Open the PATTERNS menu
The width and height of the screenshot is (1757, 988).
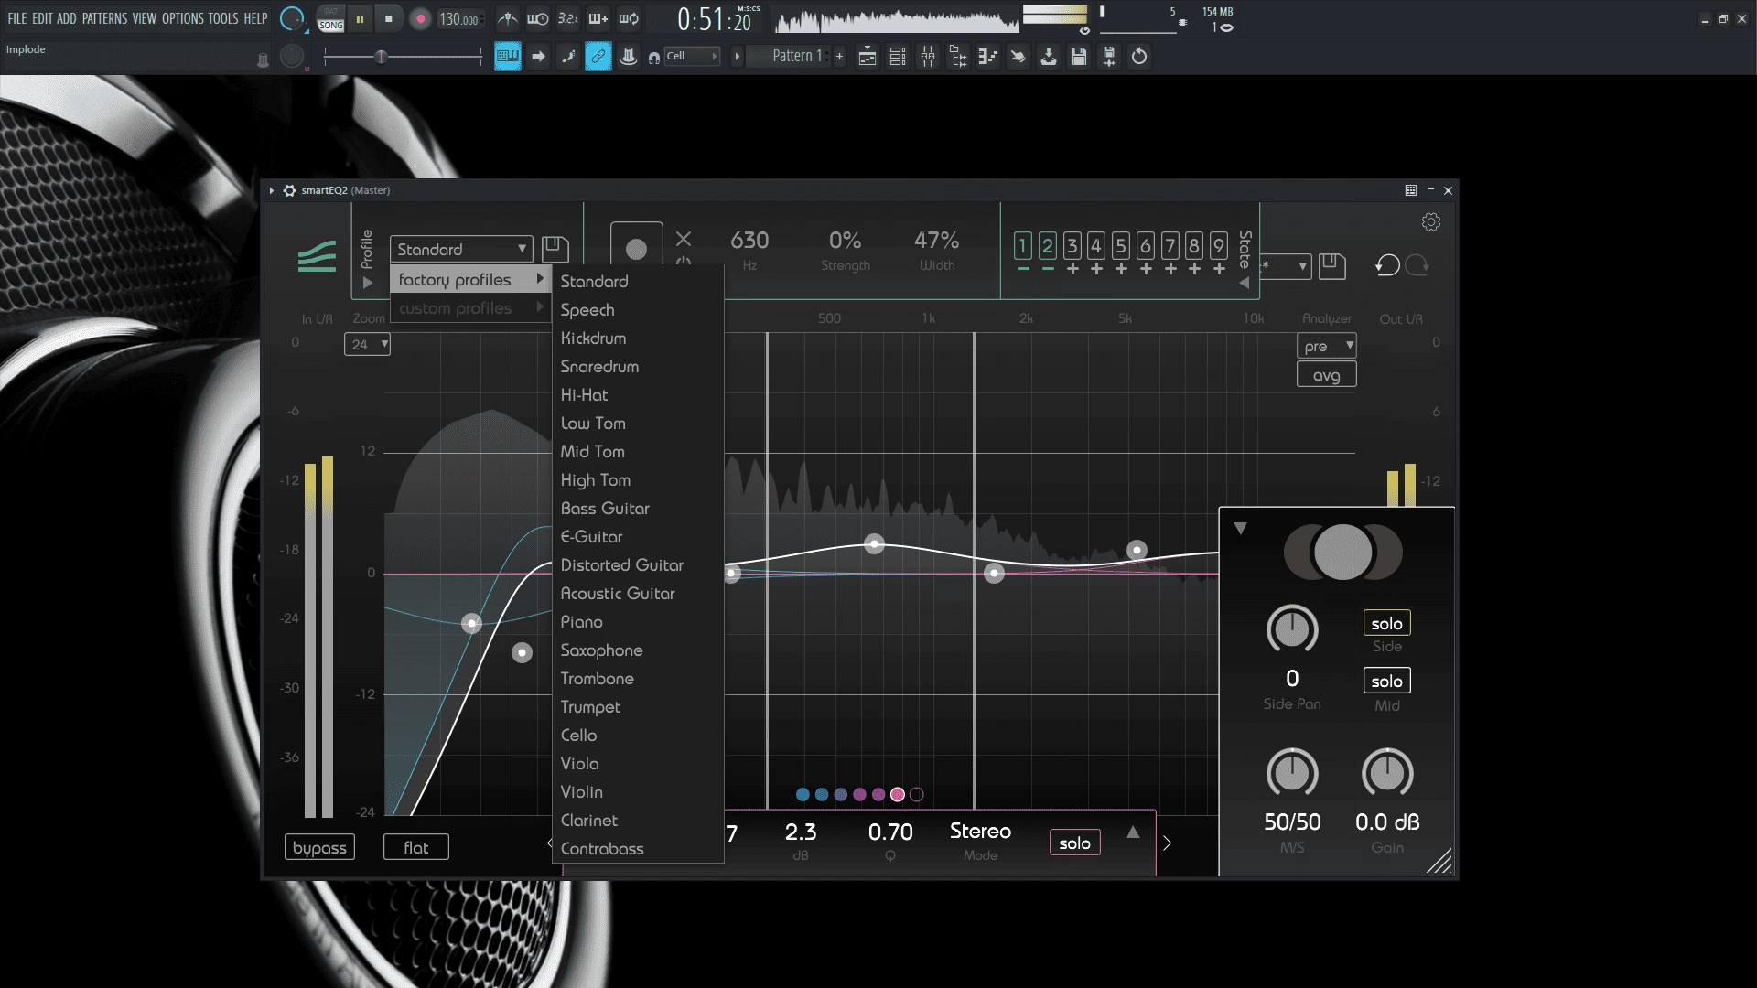104,18
